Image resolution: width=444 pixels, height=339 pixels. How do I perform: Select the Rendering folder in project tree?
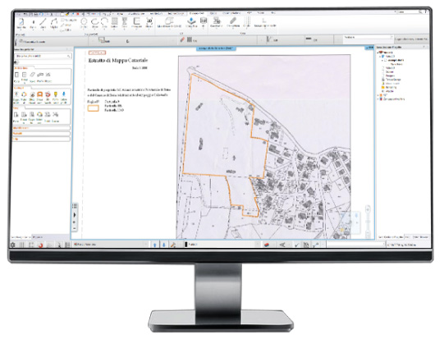pyautogui.click(x=391, y=88)
